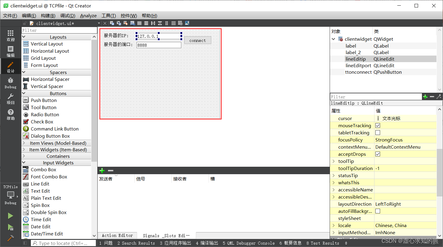Expand Item Widgets (Item-Based) category
This screenshot has width=443, height=247.
click(x=24, y=150)
